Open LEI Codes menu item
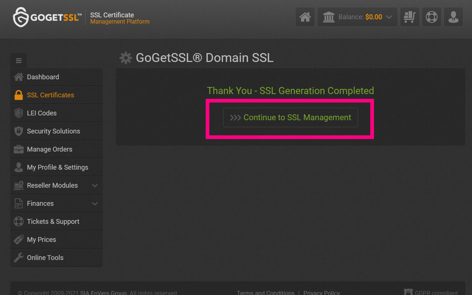 point(57,113)
